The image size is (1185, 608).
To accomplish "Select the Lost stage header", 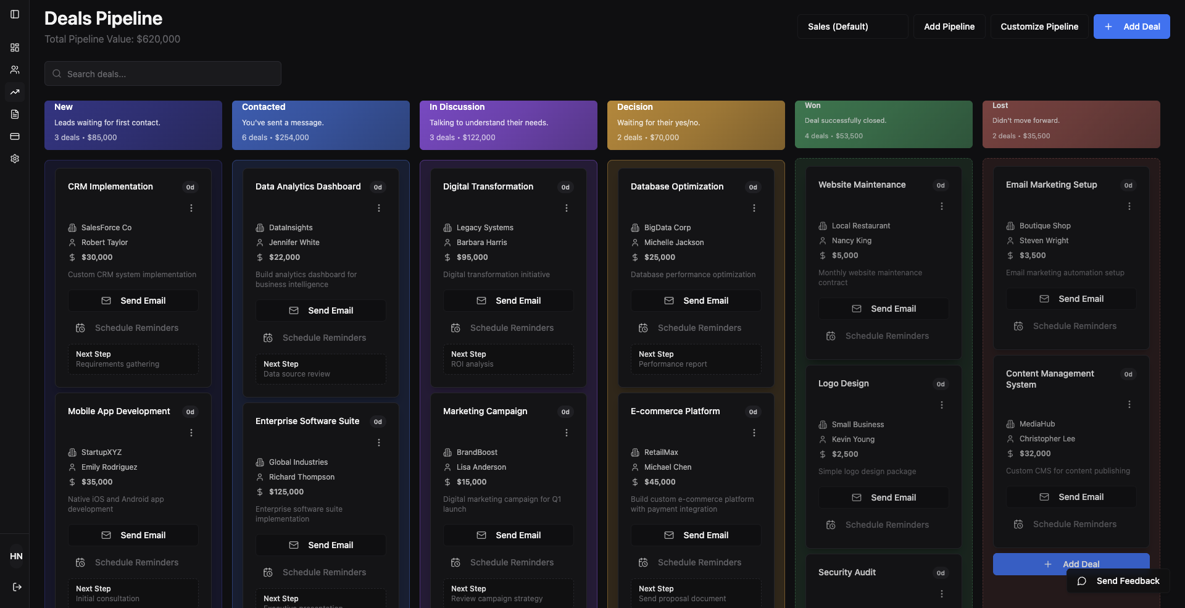I will pos(1071,124).
